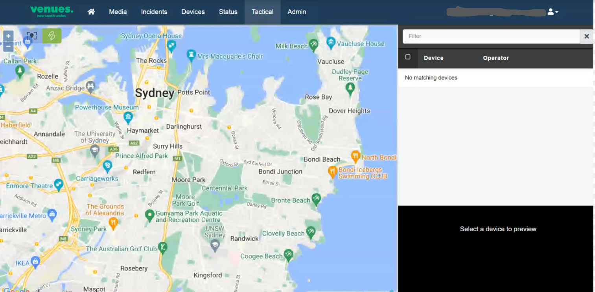
Task: Click the Vaucluse House marker
Action: coord(331,42)
